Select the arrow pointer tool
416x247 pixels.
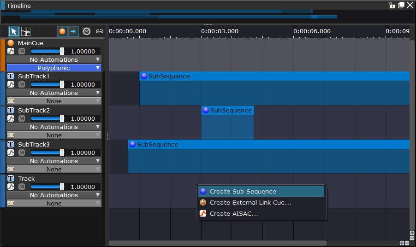coord(14,31)
